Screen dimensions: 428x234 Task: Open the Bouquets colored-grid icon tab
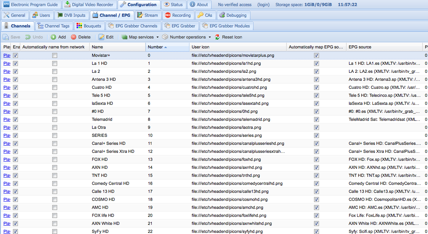tap(79, 26)
